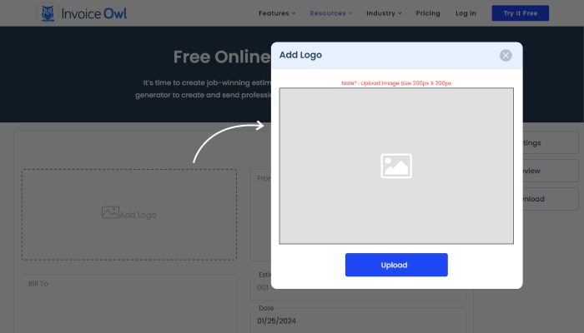Image resolution: width=584 pixels, height=333 pixels.
Task: Go to the Pricing page
Action: click(428, 13)
